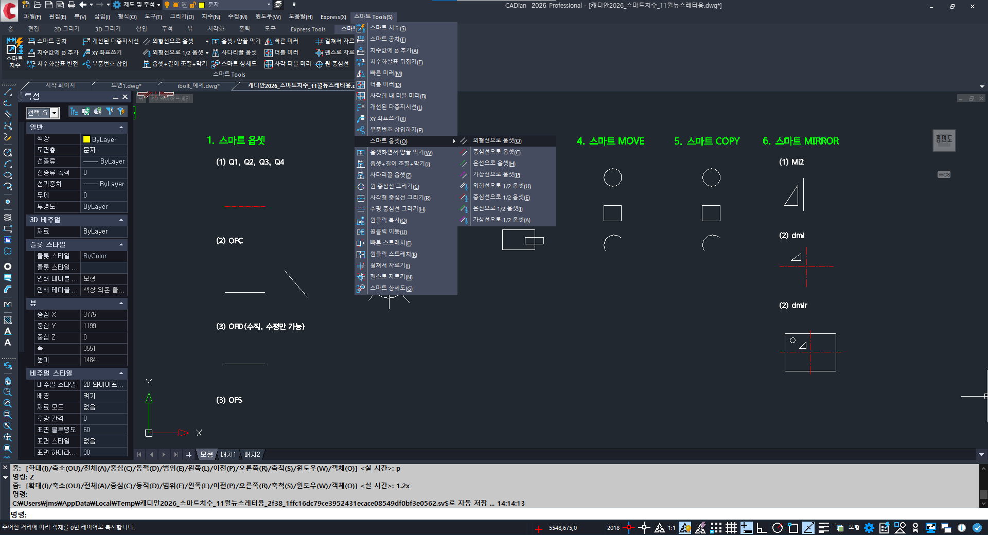Toggle ortho mode in status bar
Image resolution: width=988 pixels, height=535 pixels.
pyautogui.click(x=762, y=528)
